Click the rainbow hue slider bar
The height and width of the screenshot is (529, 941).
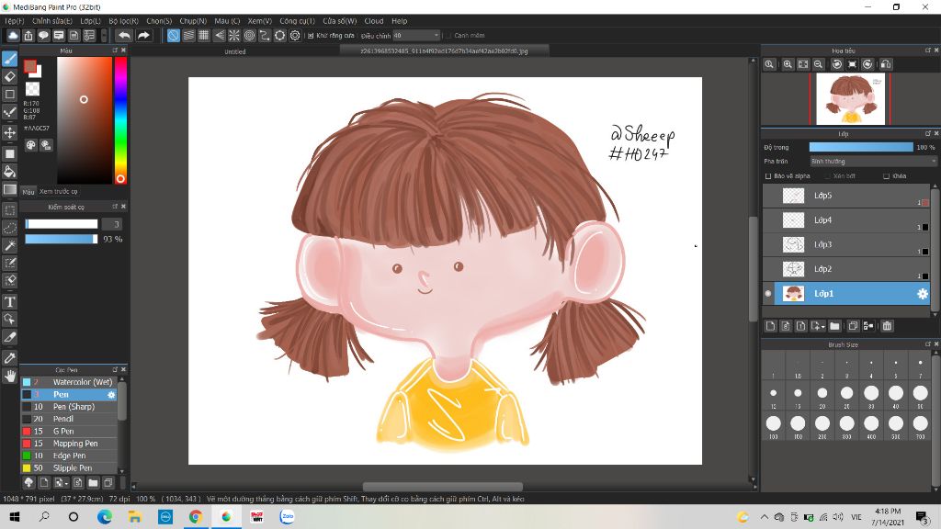click(x=120, y=120)
